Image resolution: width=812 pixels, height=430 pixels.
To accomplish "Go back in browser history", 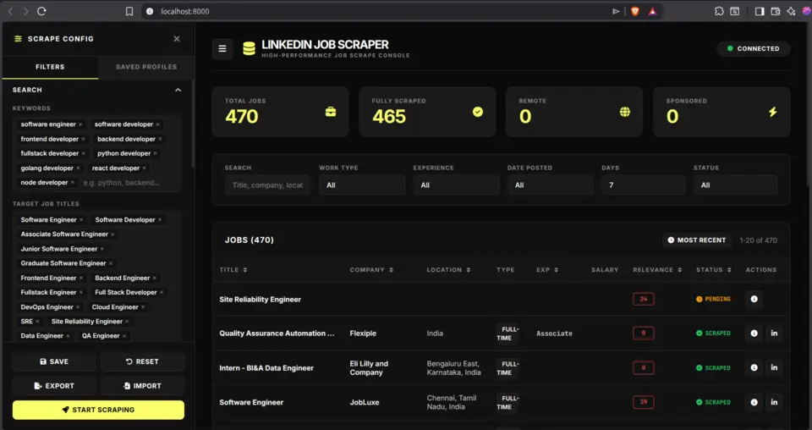I will click(10, 11).
